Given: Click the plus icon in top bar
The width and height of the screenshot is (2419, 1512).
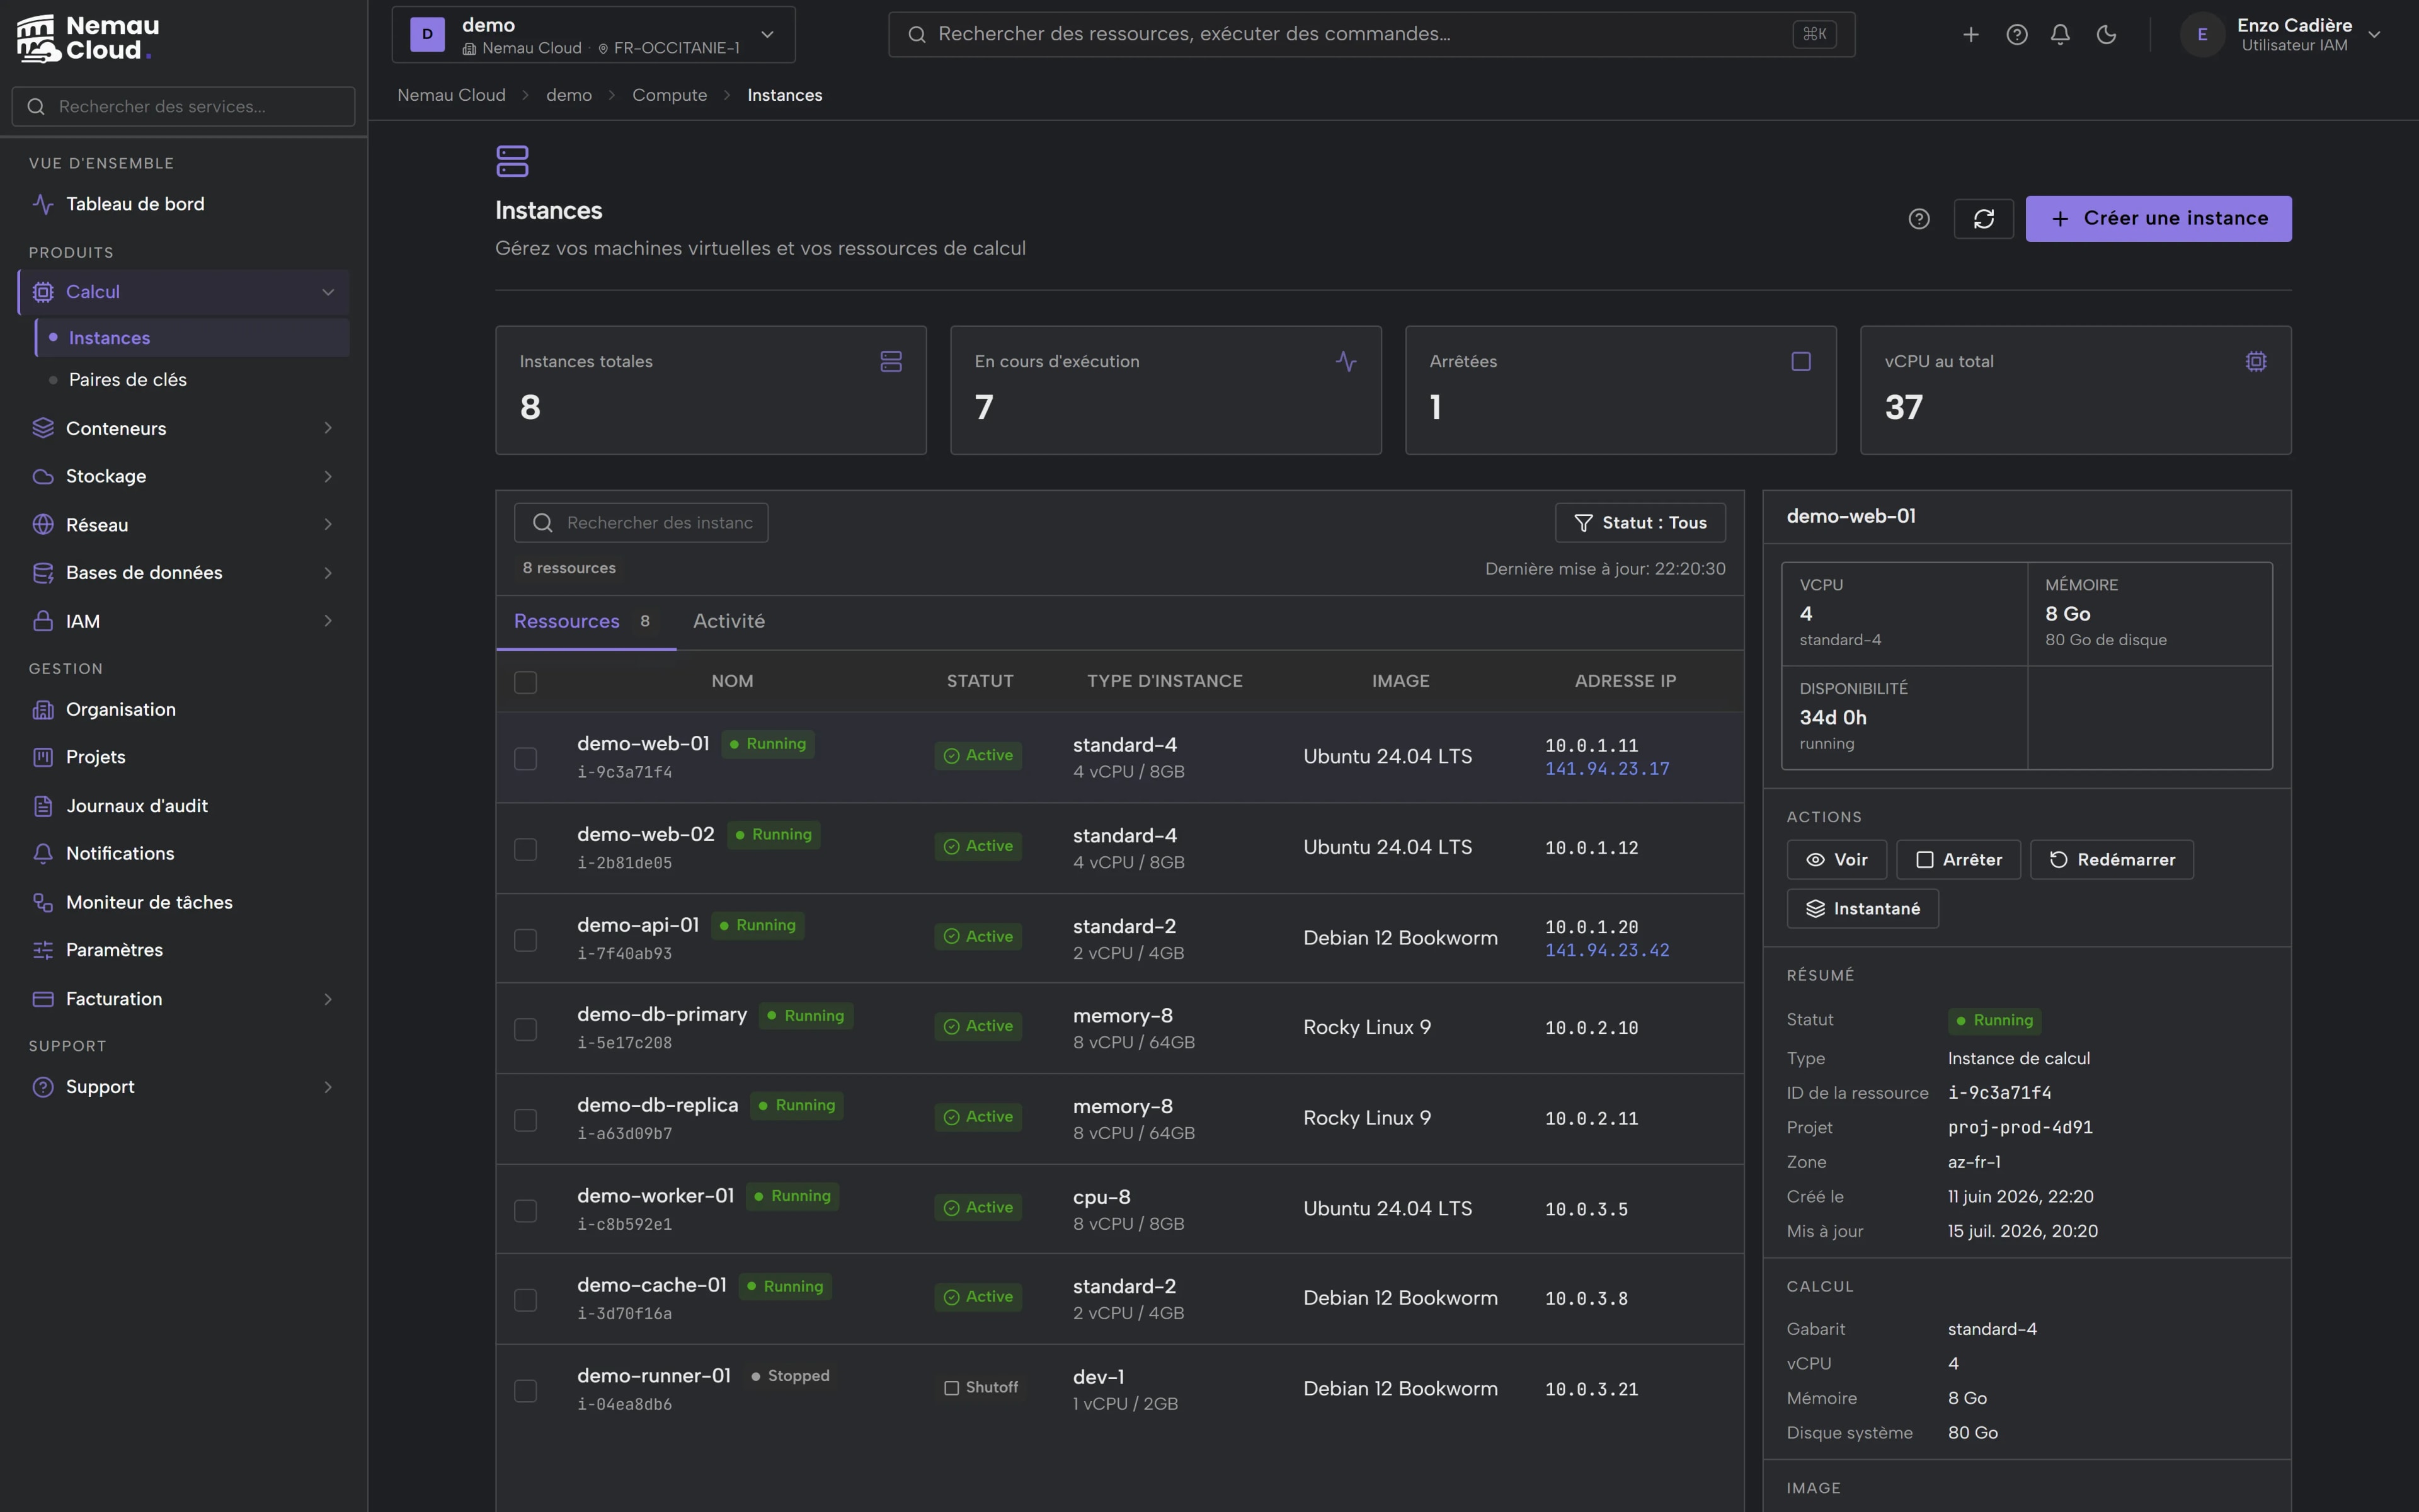Looking at the screenshot, I should (1970, 34).
